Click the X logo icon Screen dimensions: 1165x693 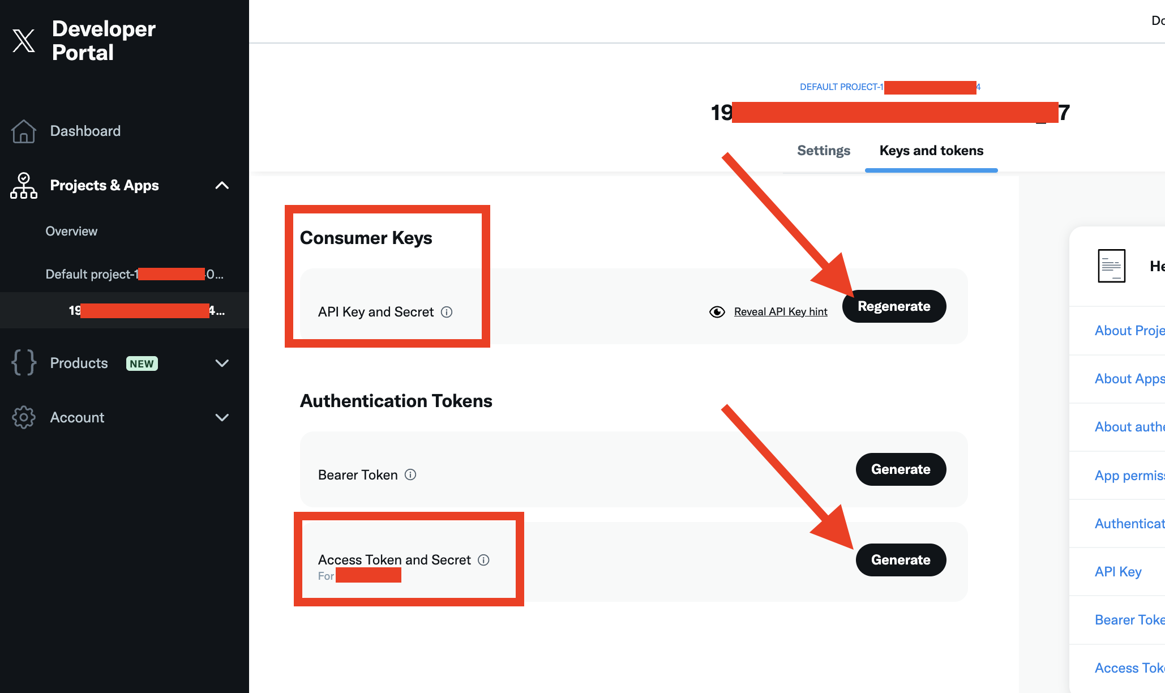point(24,41)
